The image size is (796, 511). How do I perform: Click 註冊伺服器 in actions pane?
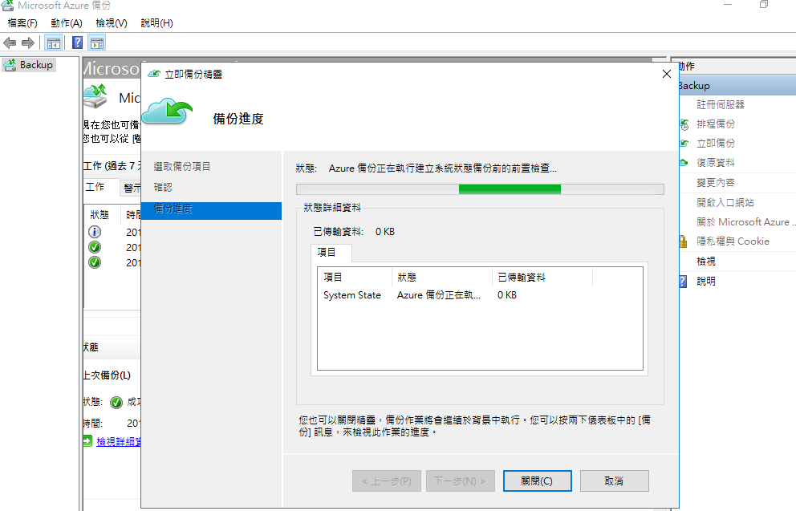coord(721,105)
